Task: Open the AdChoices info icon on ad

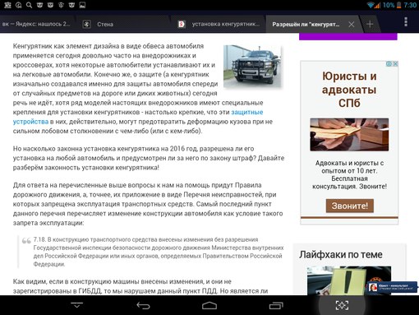Action: [389, 63]
